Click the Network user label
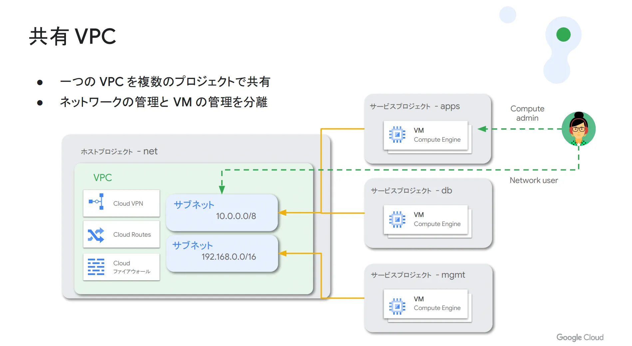 pos(534,180)
